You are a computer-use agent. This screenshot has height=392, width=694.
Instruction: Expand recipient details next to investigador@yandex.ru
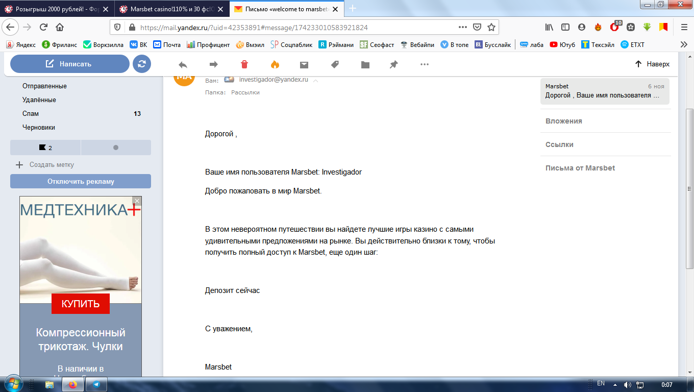click(x=316, y=80)
